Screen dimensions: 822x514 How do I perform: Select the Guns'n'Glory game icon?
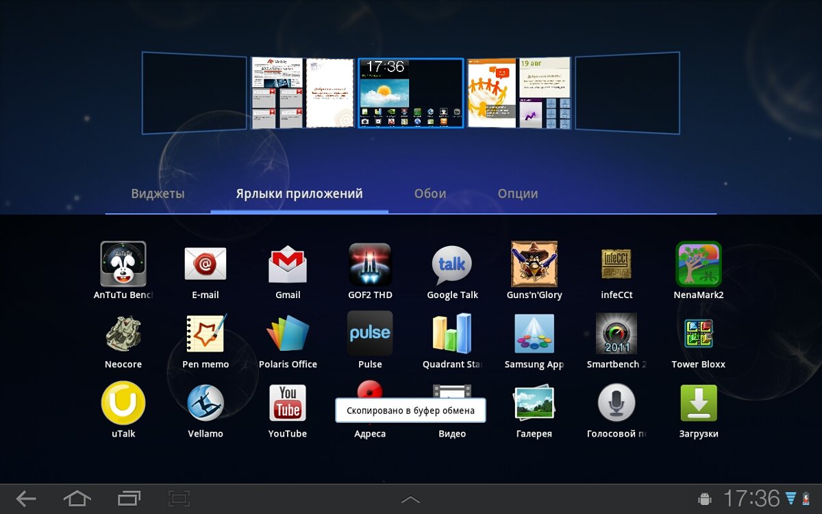pos(534,265)
